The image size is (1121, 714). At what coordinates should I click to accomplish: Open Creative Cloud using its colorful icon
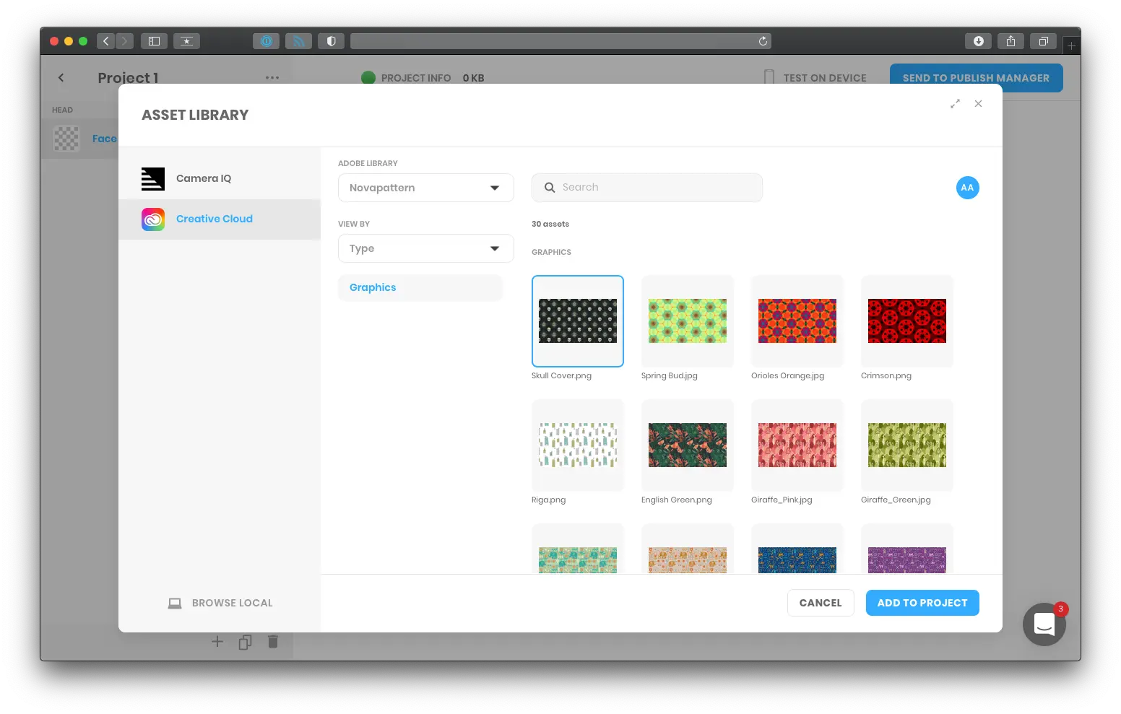click(152, 219)
